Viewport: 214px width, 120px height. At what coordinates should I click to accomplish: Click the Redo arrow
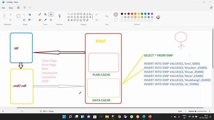[30, 8]
